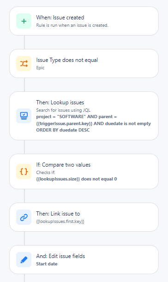Click the chain link icon
The image size is (168, 282).
[24, 217]
